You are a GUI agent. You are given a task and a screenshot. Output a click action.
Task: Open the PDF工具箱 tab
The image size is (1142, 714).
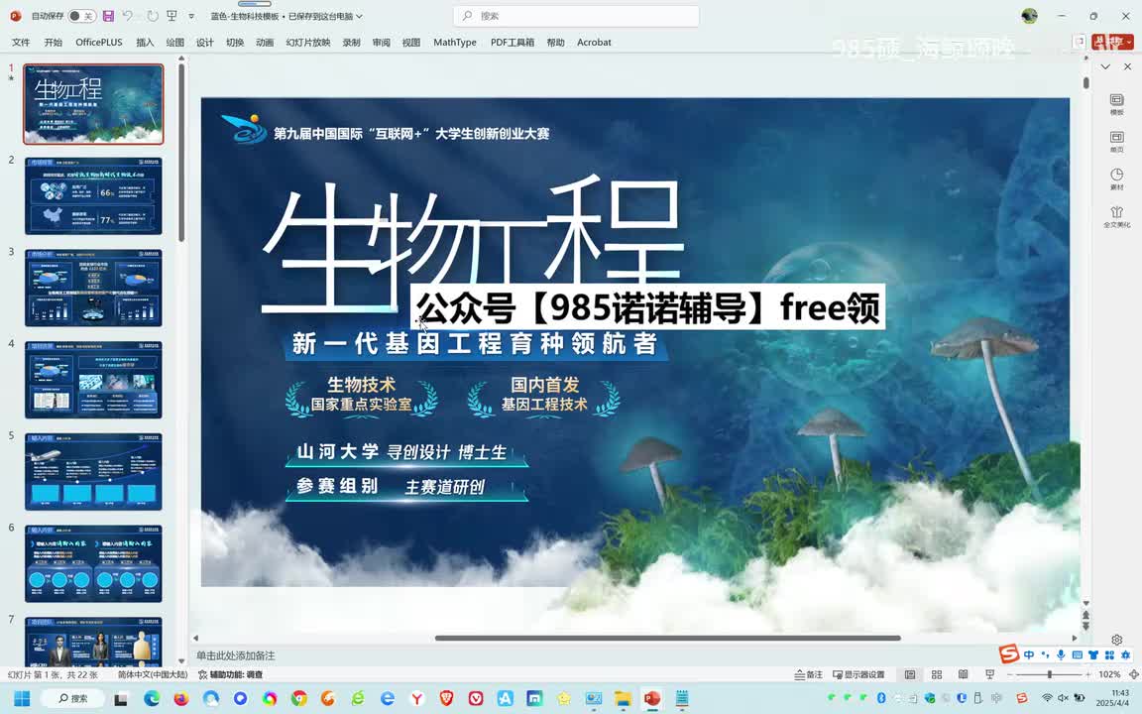[x=512, y=43]
